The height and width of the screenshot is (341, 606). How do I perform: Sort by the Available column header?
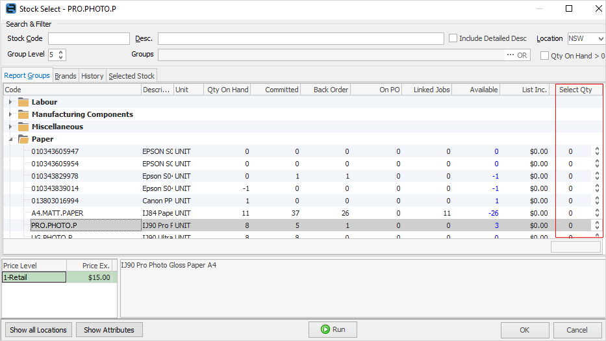[475, 90]
